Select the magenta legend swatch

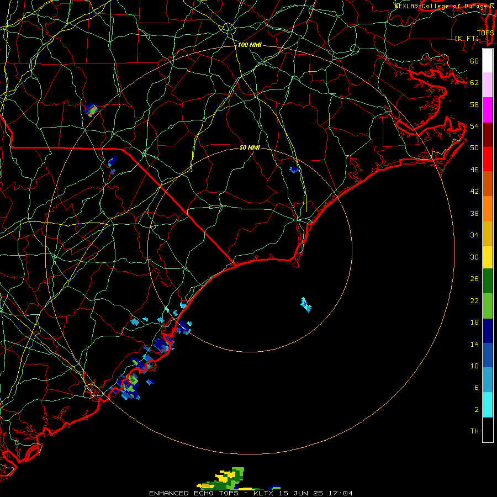pyautogui.click(x=488, y=110)
